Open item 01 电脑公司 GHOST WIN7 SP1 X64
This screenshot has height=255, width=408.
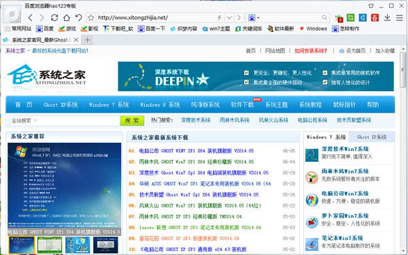pyautogui.click(x=197, y=151)
